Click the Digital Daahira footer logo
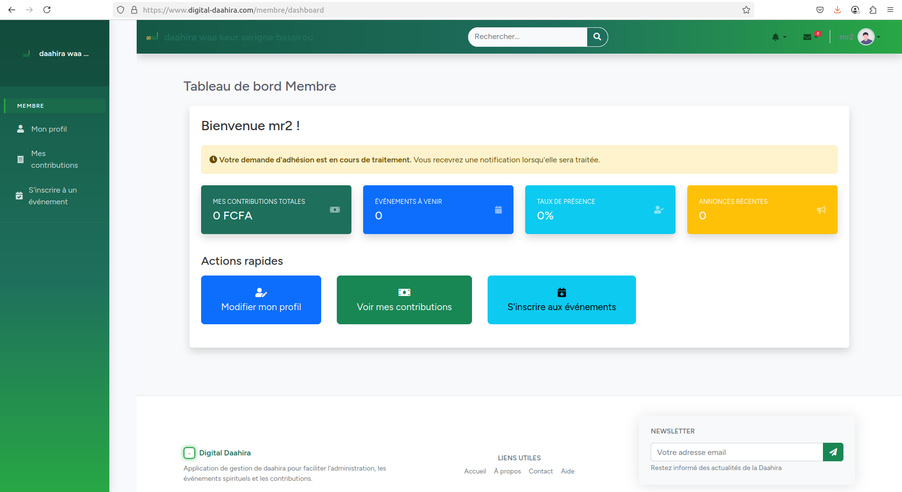Viewport: 902px width, 492px height. (189, 453)
